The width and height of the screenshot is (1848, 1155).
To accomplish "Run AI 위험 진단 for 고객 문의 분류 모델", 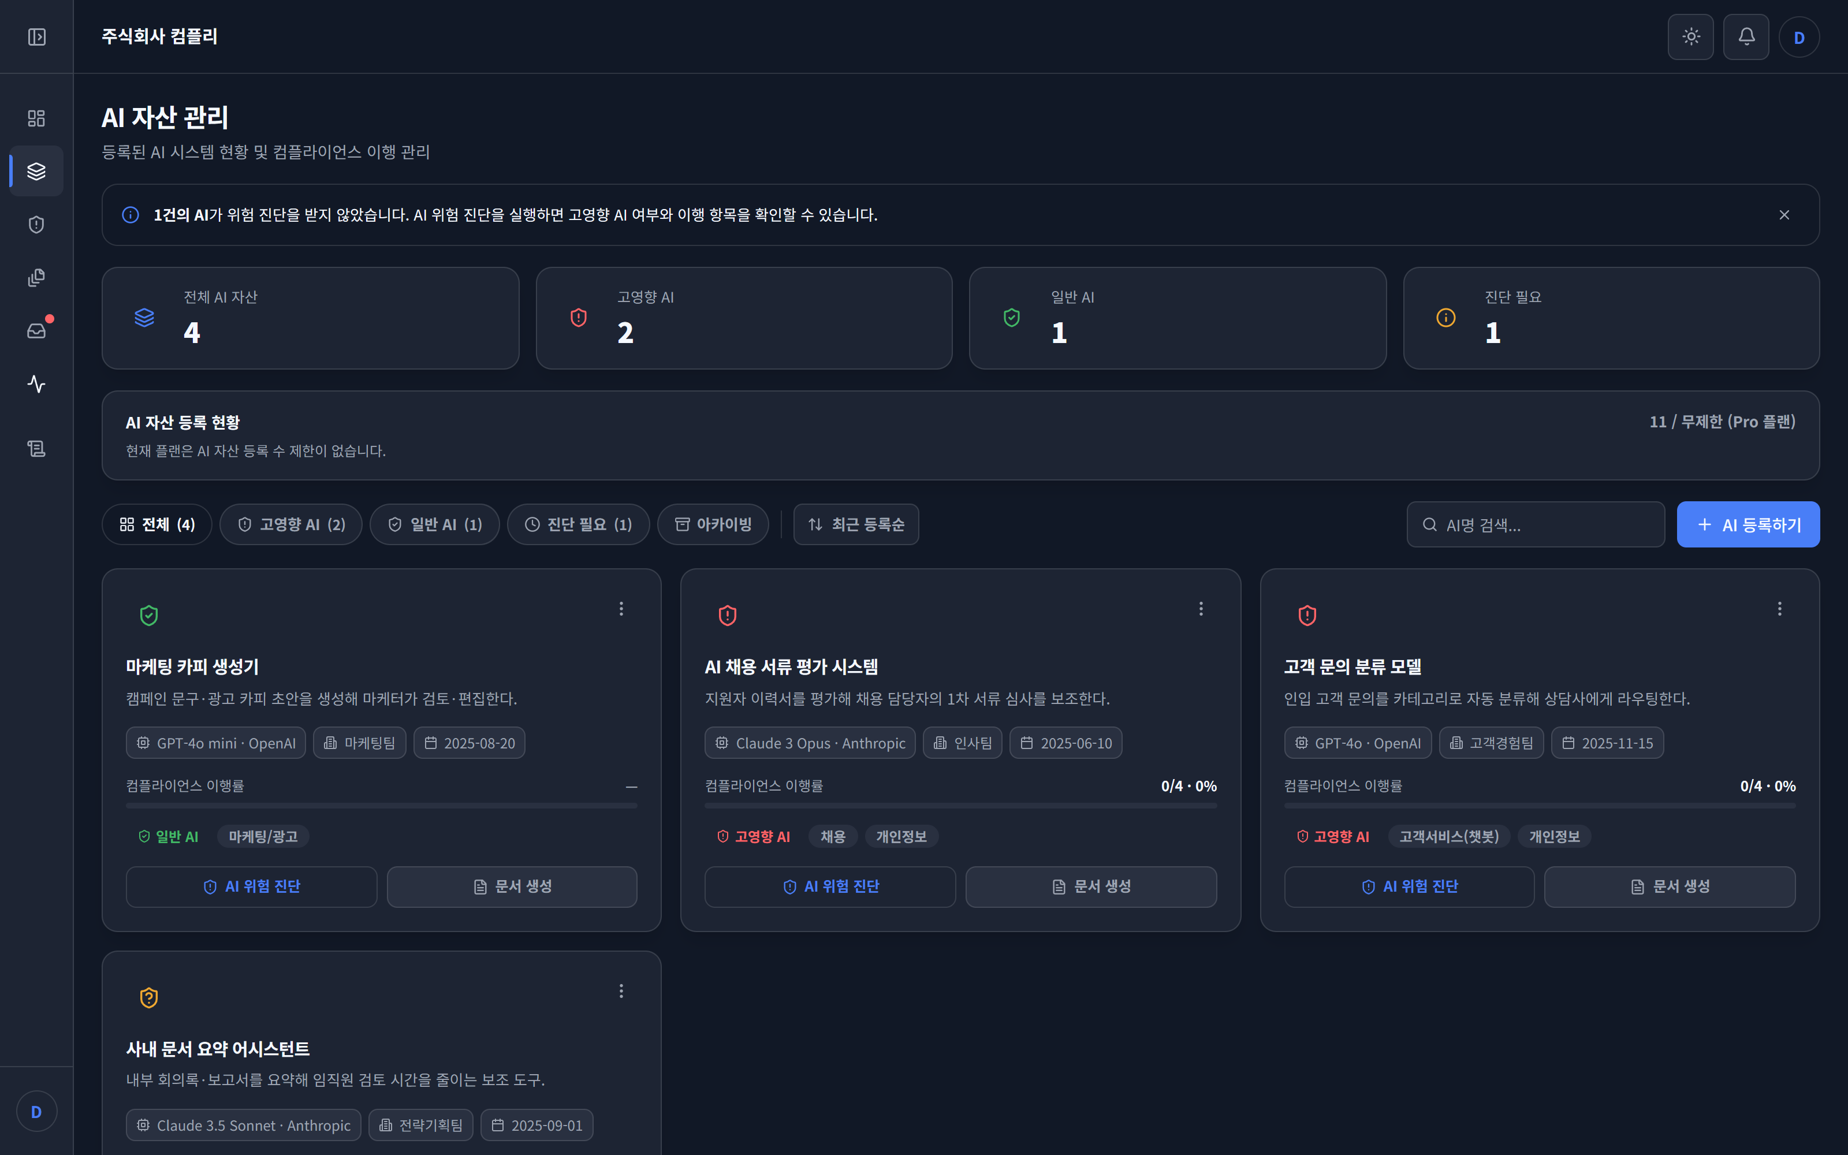I will 1409,887.
